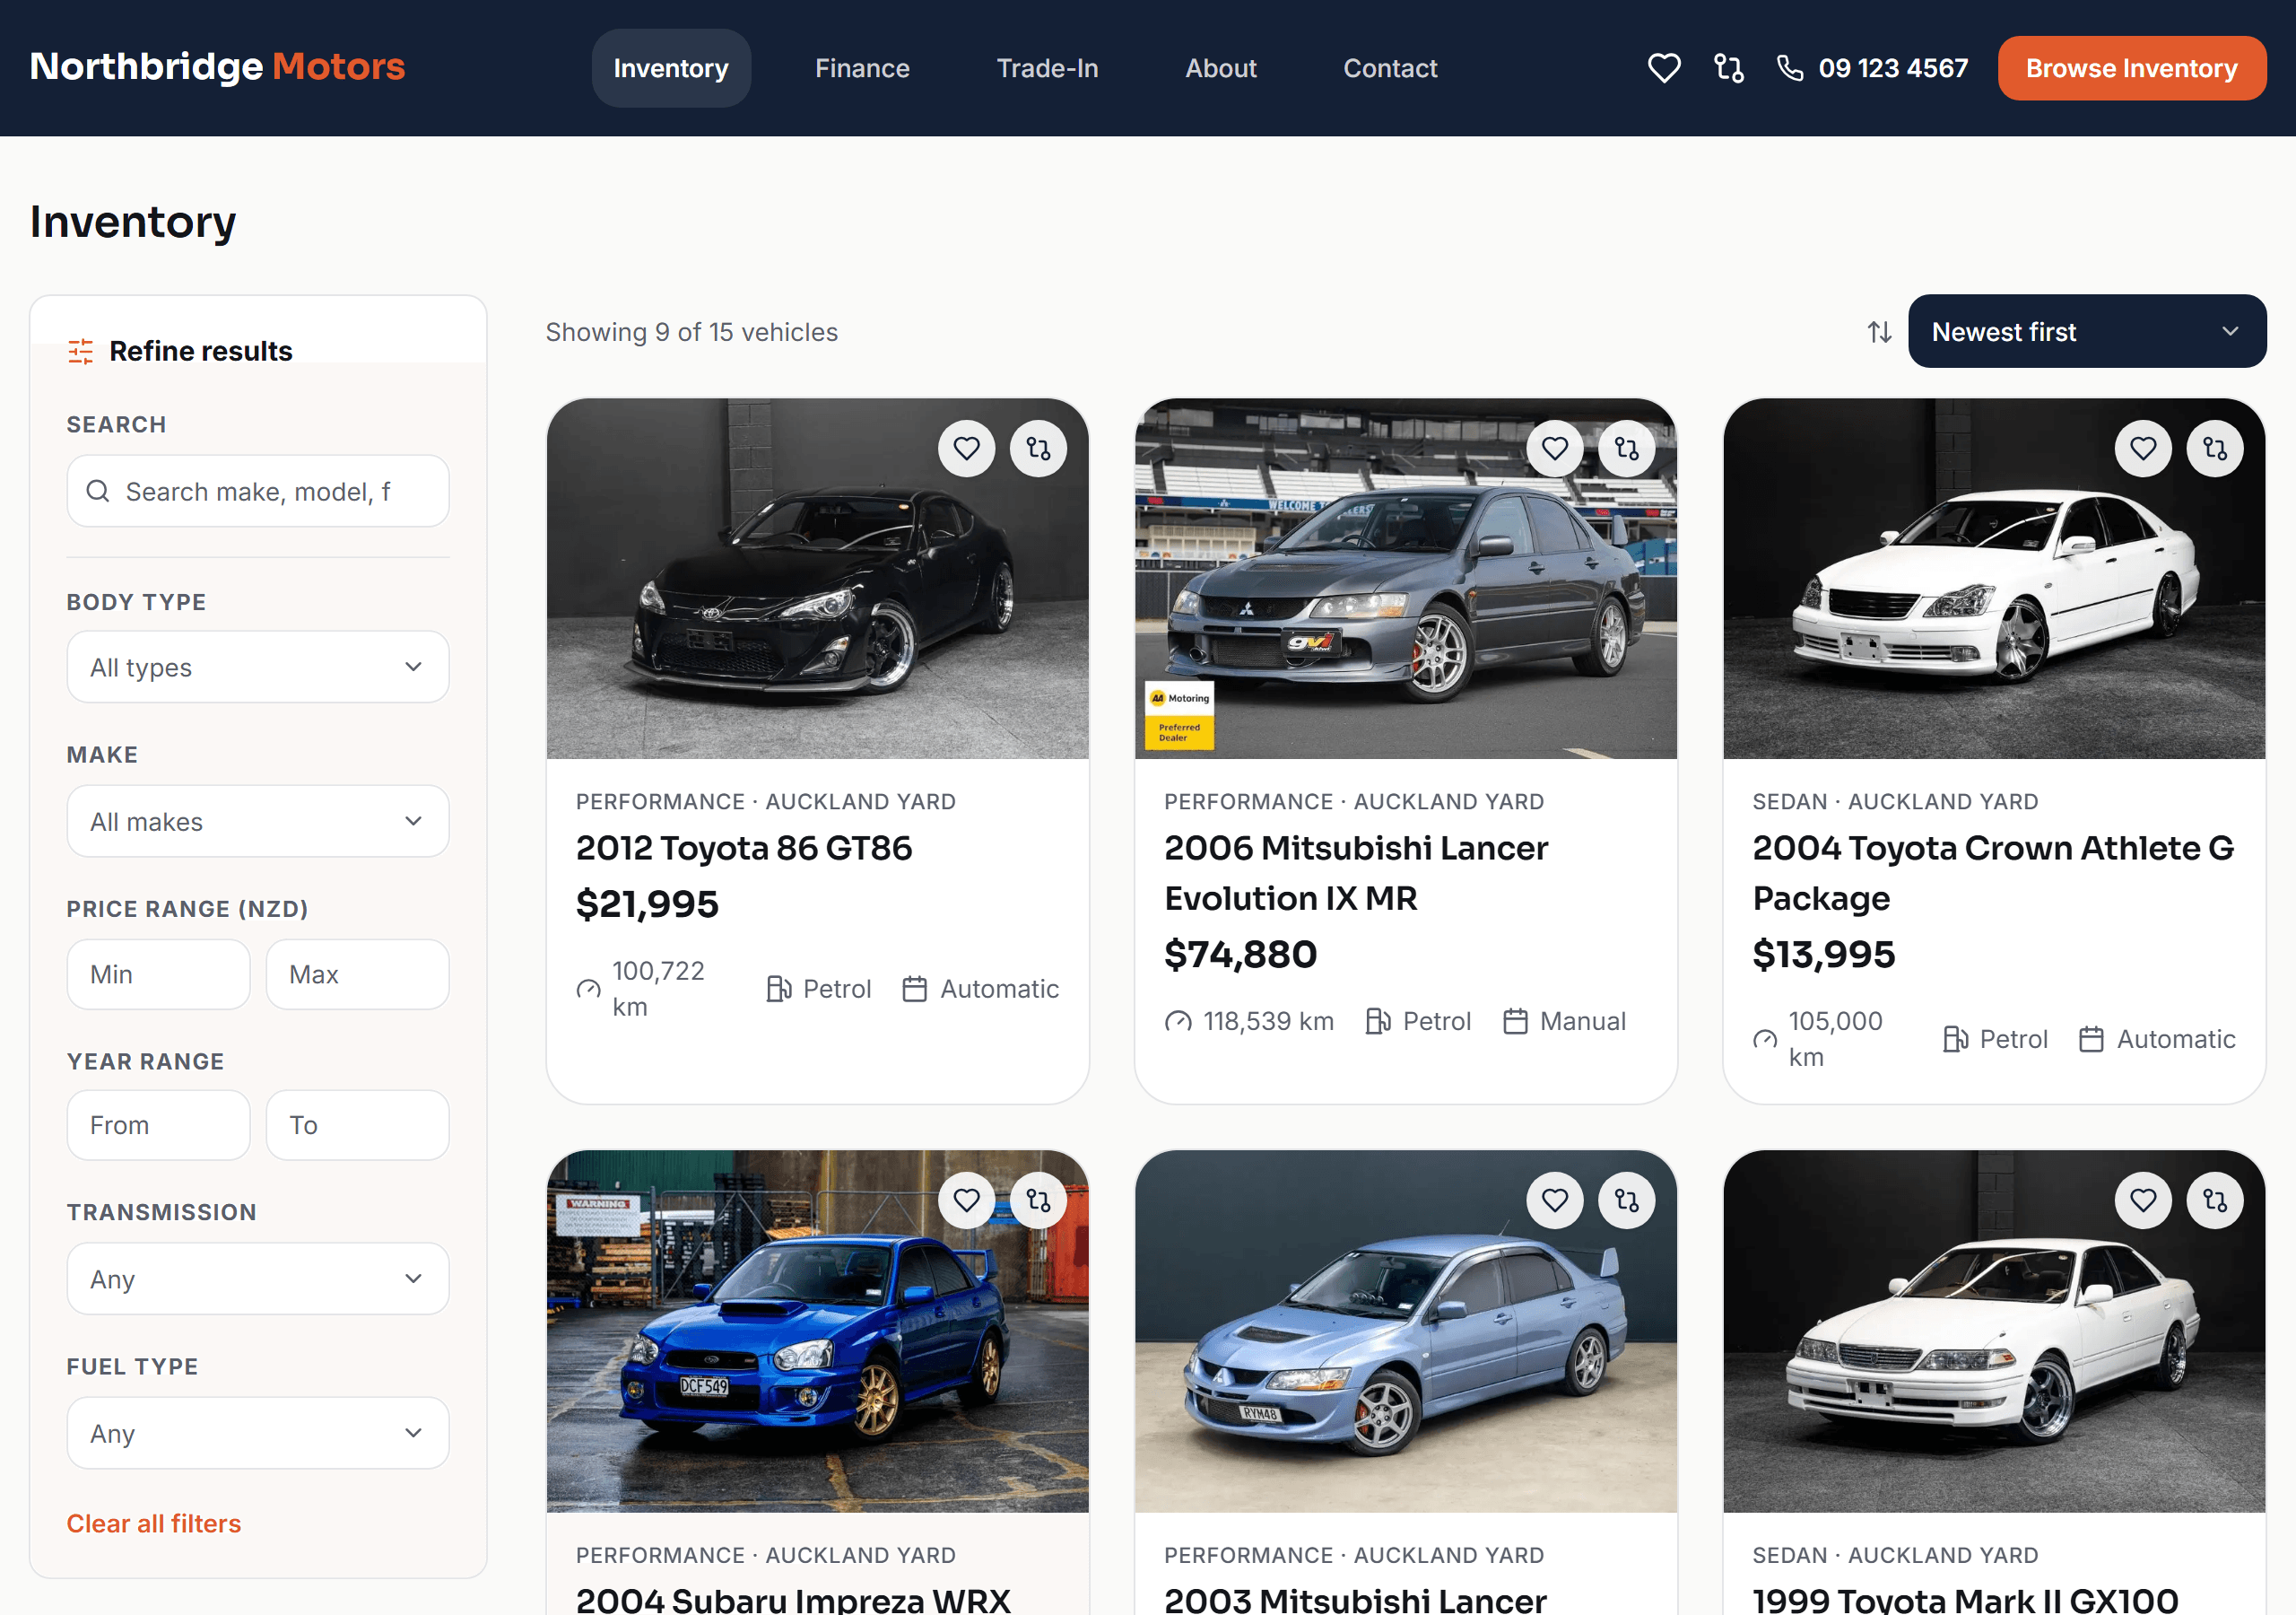Click the Browse Inventory button
The width and height of the screenshot is (2296, 1615).
(x=2131, y=68)
